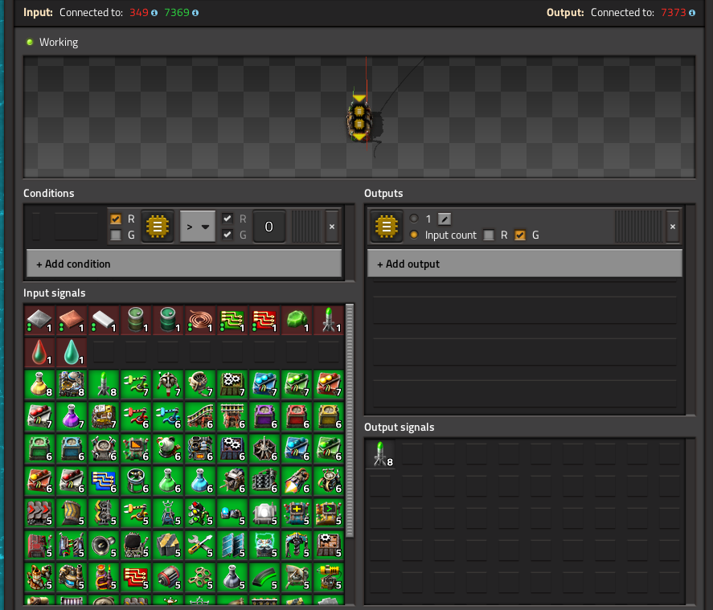Click the Add output button
The height and width of the screenshot is (610, 713).
point(525,264)
